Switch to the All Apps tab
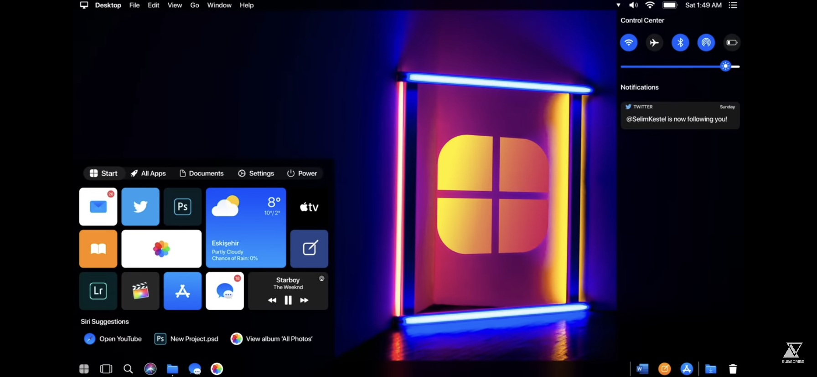 [x=148, y=173]
